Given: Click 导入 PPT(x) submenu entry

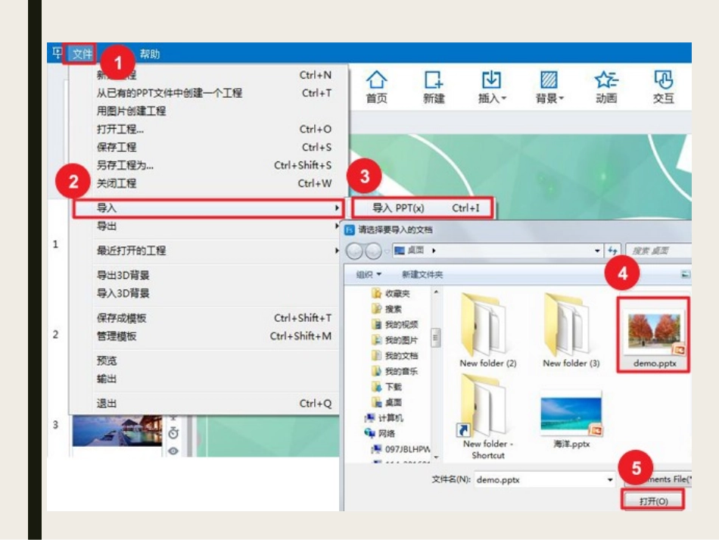Looking at the screenshot, I should (x=423, y=208).
